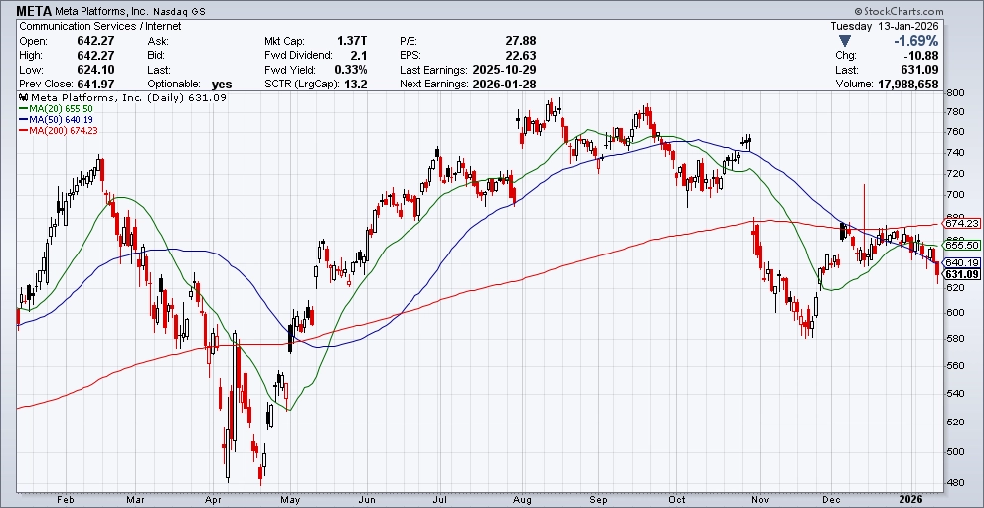This screenshot has height=508, width=984.
Task: Click the Aug label on time axis
Action: (x=524, y=500)
